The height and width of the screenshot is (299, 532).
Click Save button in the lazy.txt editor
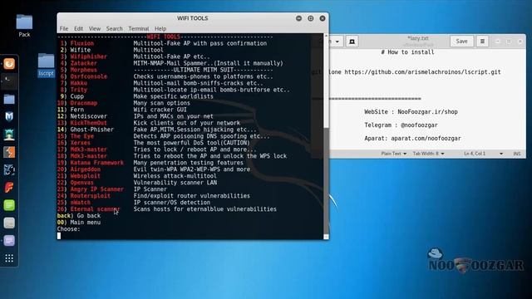(x=462, y=42)
